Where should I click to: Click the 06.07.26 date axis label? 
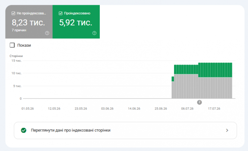point(187,109)
